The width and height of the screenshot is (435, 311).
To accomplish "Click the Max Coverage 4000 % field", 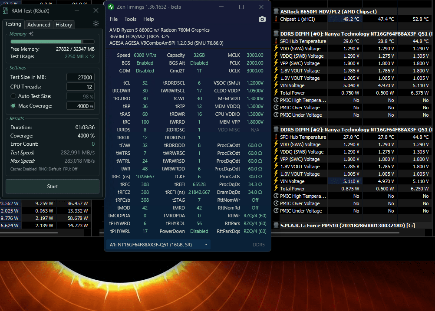I will pos(80,106).
